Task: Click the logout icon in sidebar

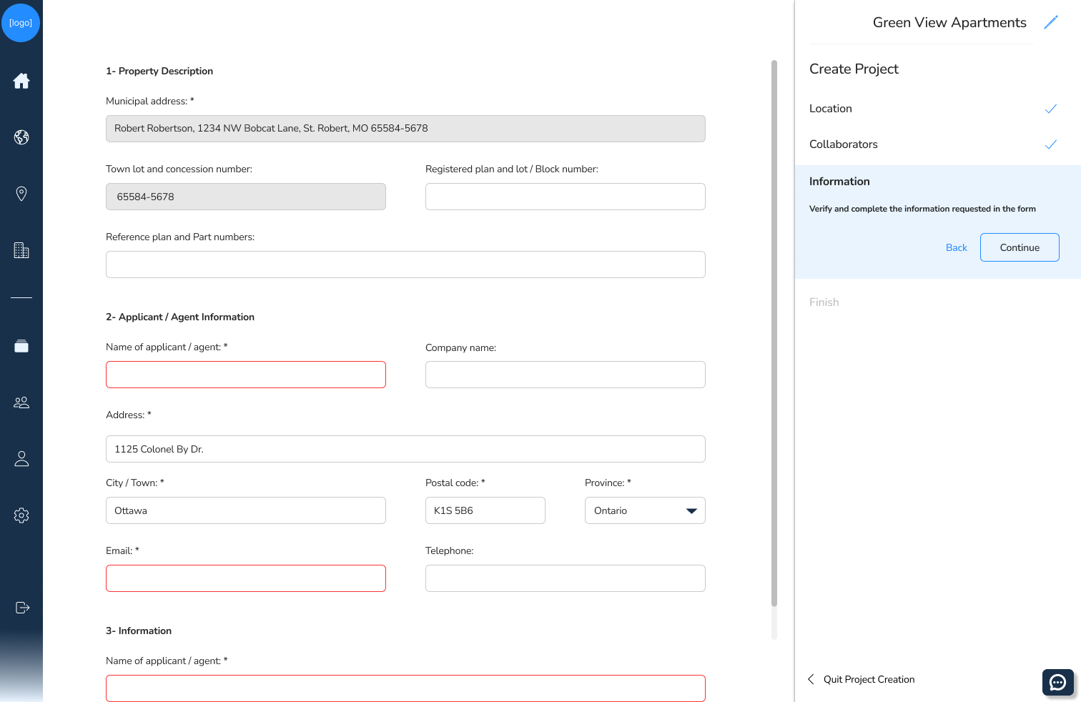Action: (22, 608)
